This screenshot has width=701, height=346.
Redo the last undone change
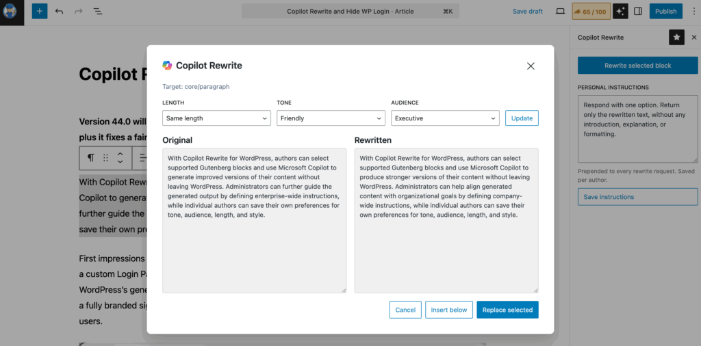pos(79,12)
